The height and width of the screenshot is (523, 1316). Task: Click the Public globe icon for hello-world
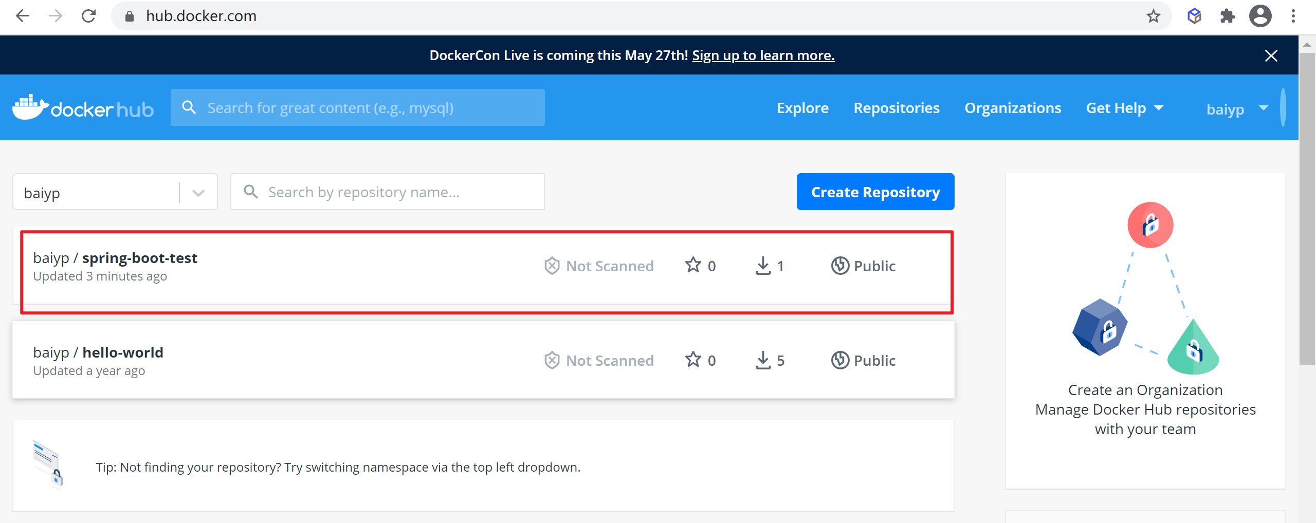pos(840,360)
